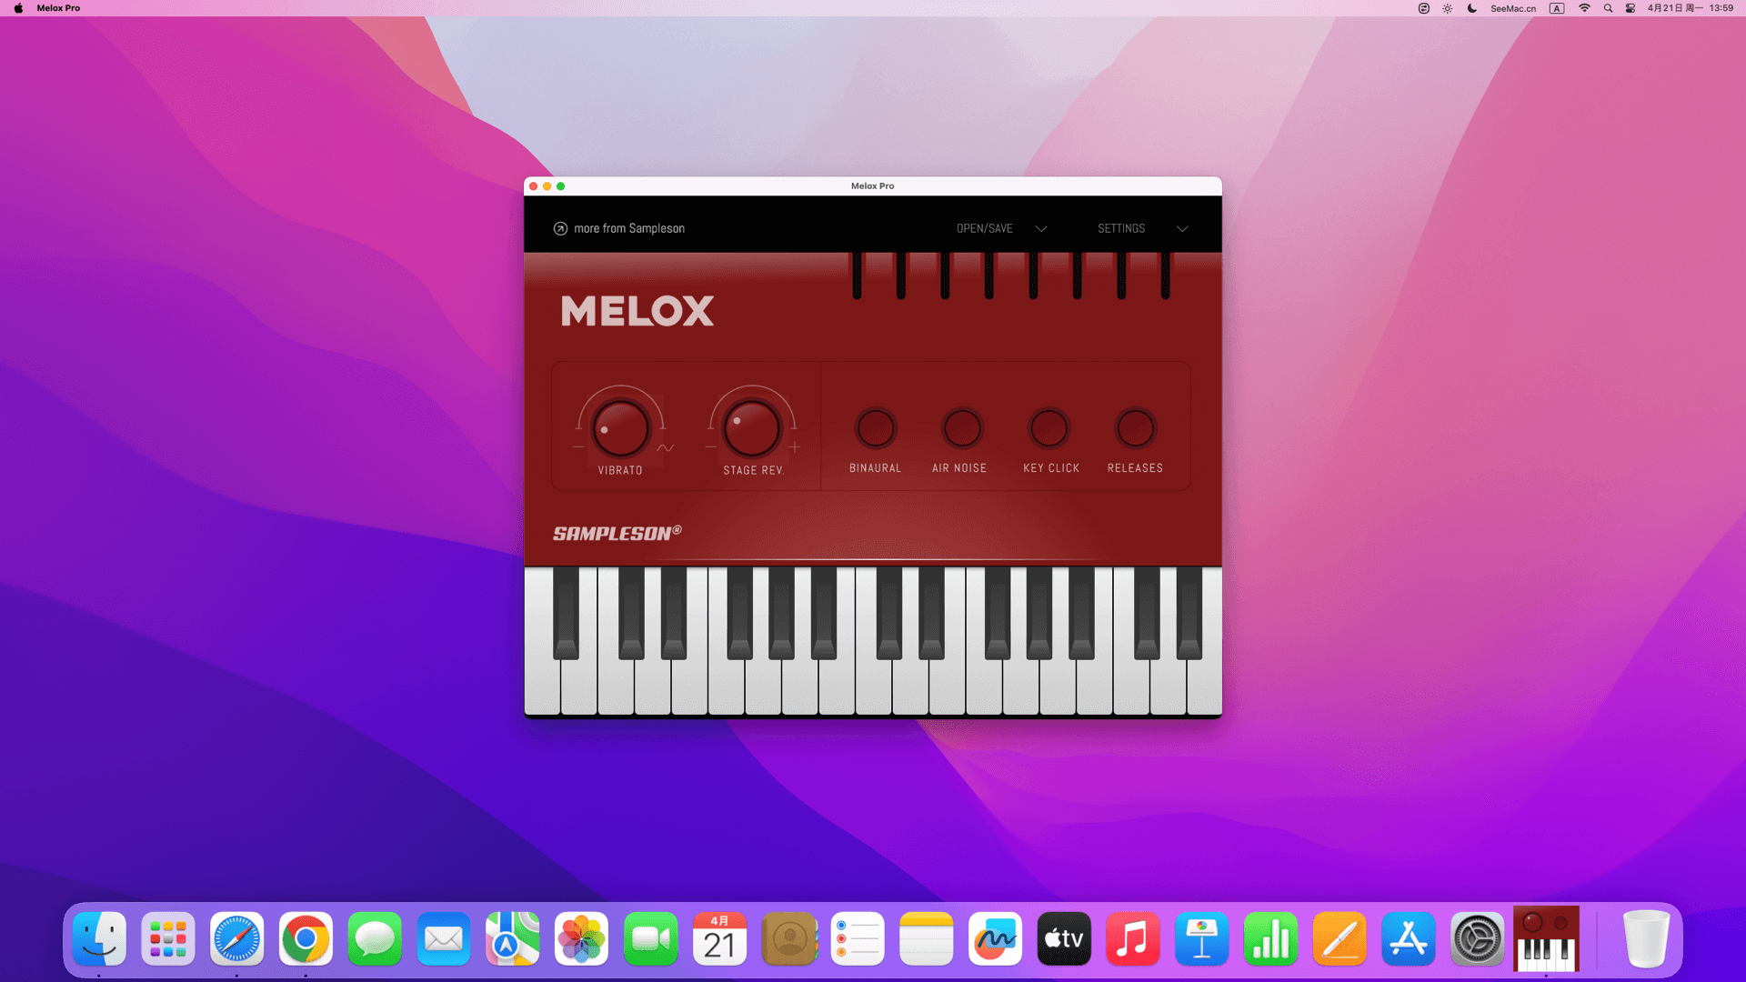1746x982 pixels.
Task: Open Mail from the Dock
Action: coord(444,938)
